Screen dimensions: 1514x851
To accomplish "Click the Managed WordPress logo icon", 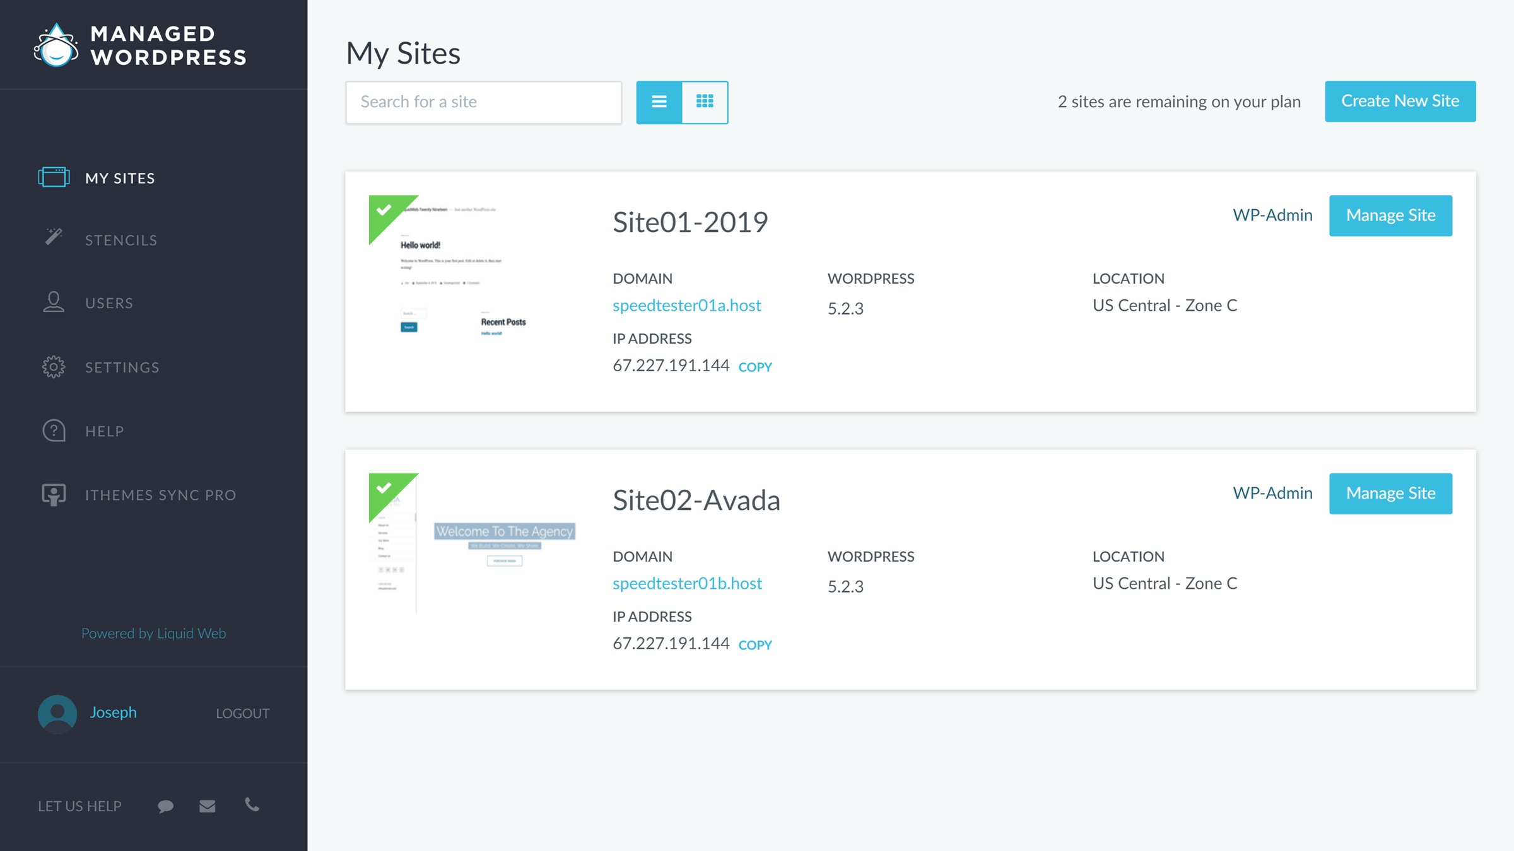I will [56, 45].
